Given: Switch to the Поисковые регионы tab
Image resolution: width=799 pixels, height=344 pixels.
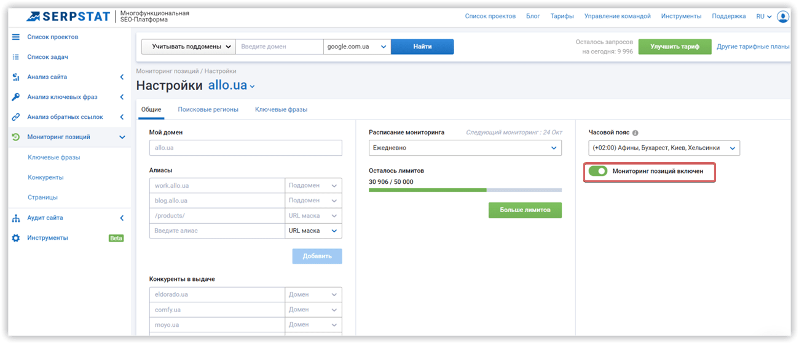Looking at the screenshot, I should [208, 110].
